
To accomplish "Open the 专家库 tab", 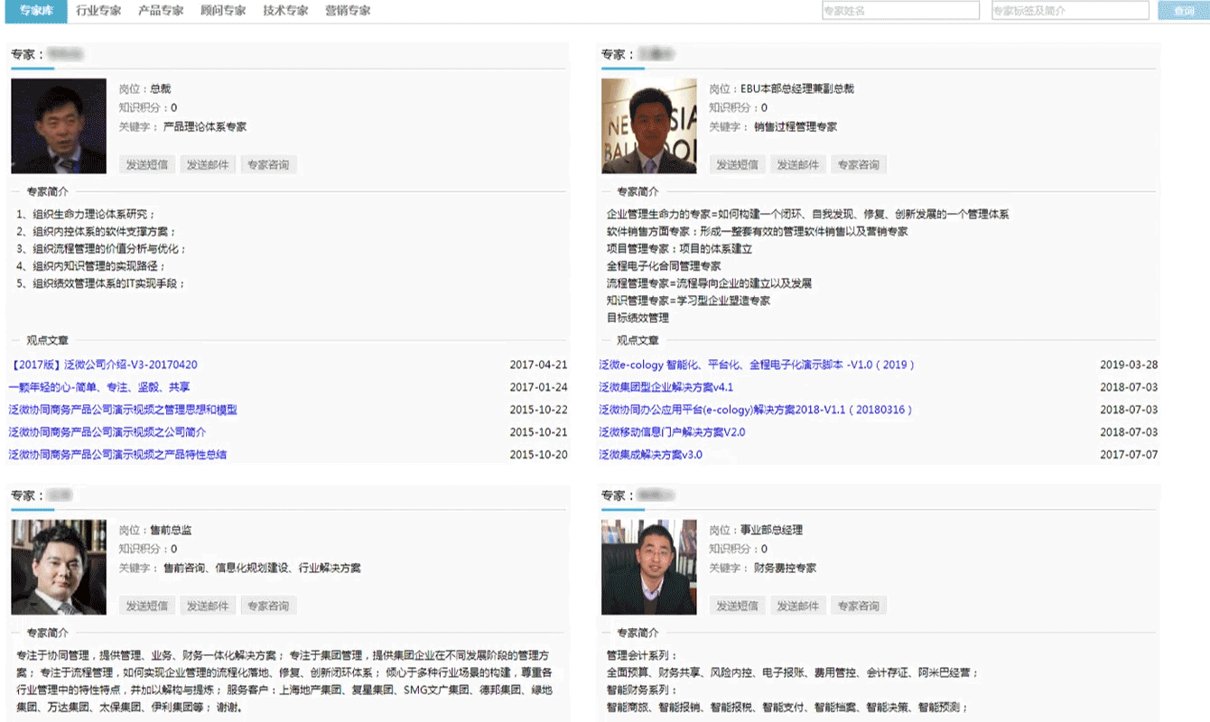I will coord(36,11).
